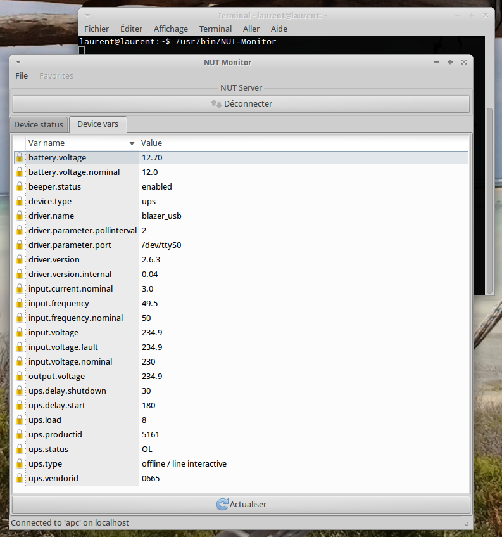Click the lock icon next to ups.status
This screenshot has width=502, height=537.
[20, 449]
